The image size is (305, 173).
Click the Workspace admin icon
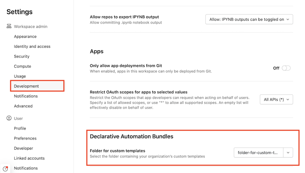tap(9, 26)
